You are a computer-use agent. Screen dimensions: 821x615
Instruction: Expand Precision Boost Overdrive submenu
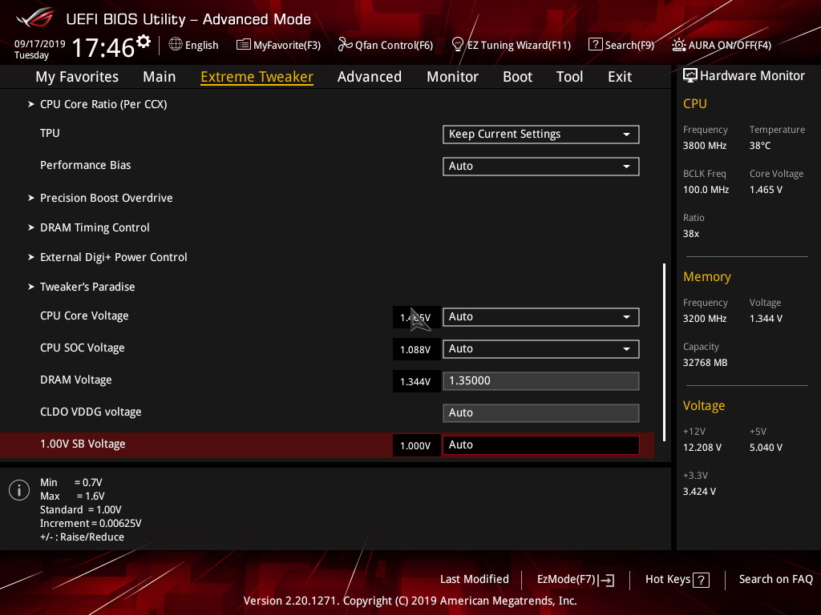coord(107,198)
